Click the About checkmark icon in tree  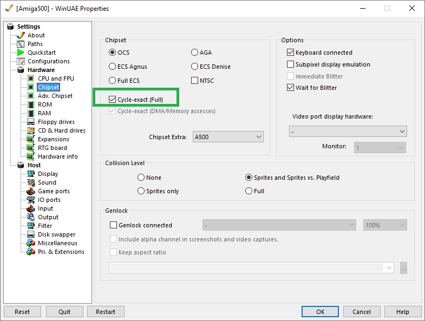coord(21,35)
